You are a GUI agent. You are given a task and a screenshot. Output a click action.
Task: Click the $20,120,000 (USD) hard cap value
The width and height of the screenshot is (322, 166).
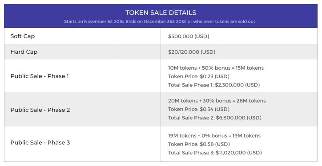pos(192,52)
